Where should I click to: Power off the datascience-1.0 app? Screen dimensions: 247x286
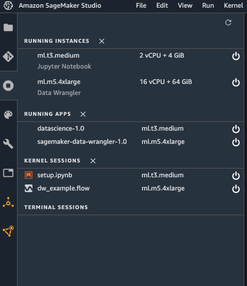click(x=236, y=129)
